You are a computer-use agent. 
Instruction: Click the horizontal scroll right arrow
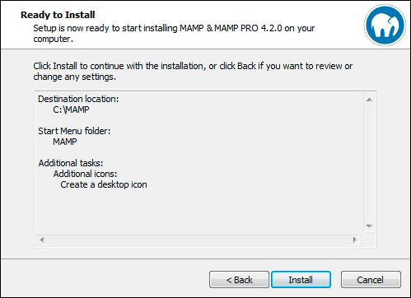[355, 240]
